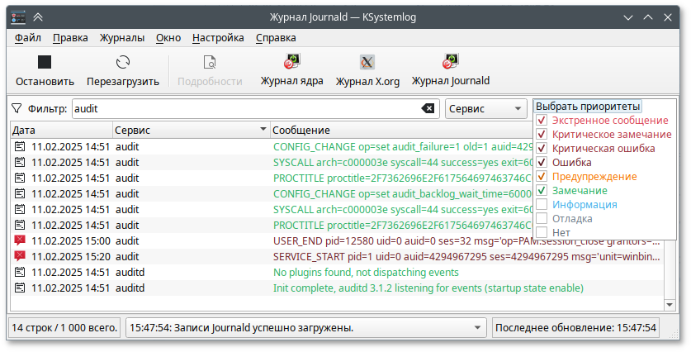The height and width of the screenshot is (352, 691).
Task: Uncheck Экстренное сообщение priority
Action: (542, 120)
